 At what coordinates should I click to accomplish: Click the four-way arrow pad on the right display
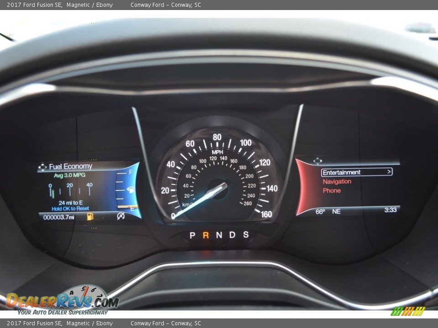[318, 160]
